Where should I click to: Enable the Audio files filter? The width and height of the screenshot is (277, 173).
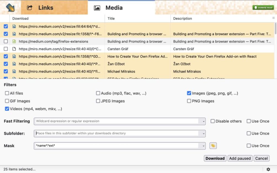(x=98, y=93)
